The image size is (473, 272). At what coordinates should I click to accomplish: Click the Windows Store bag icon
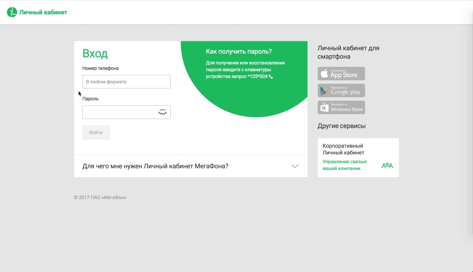[x=324, y=108]
